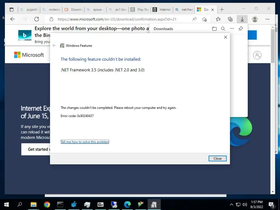Open volume control tray icon

pos(245,205)
